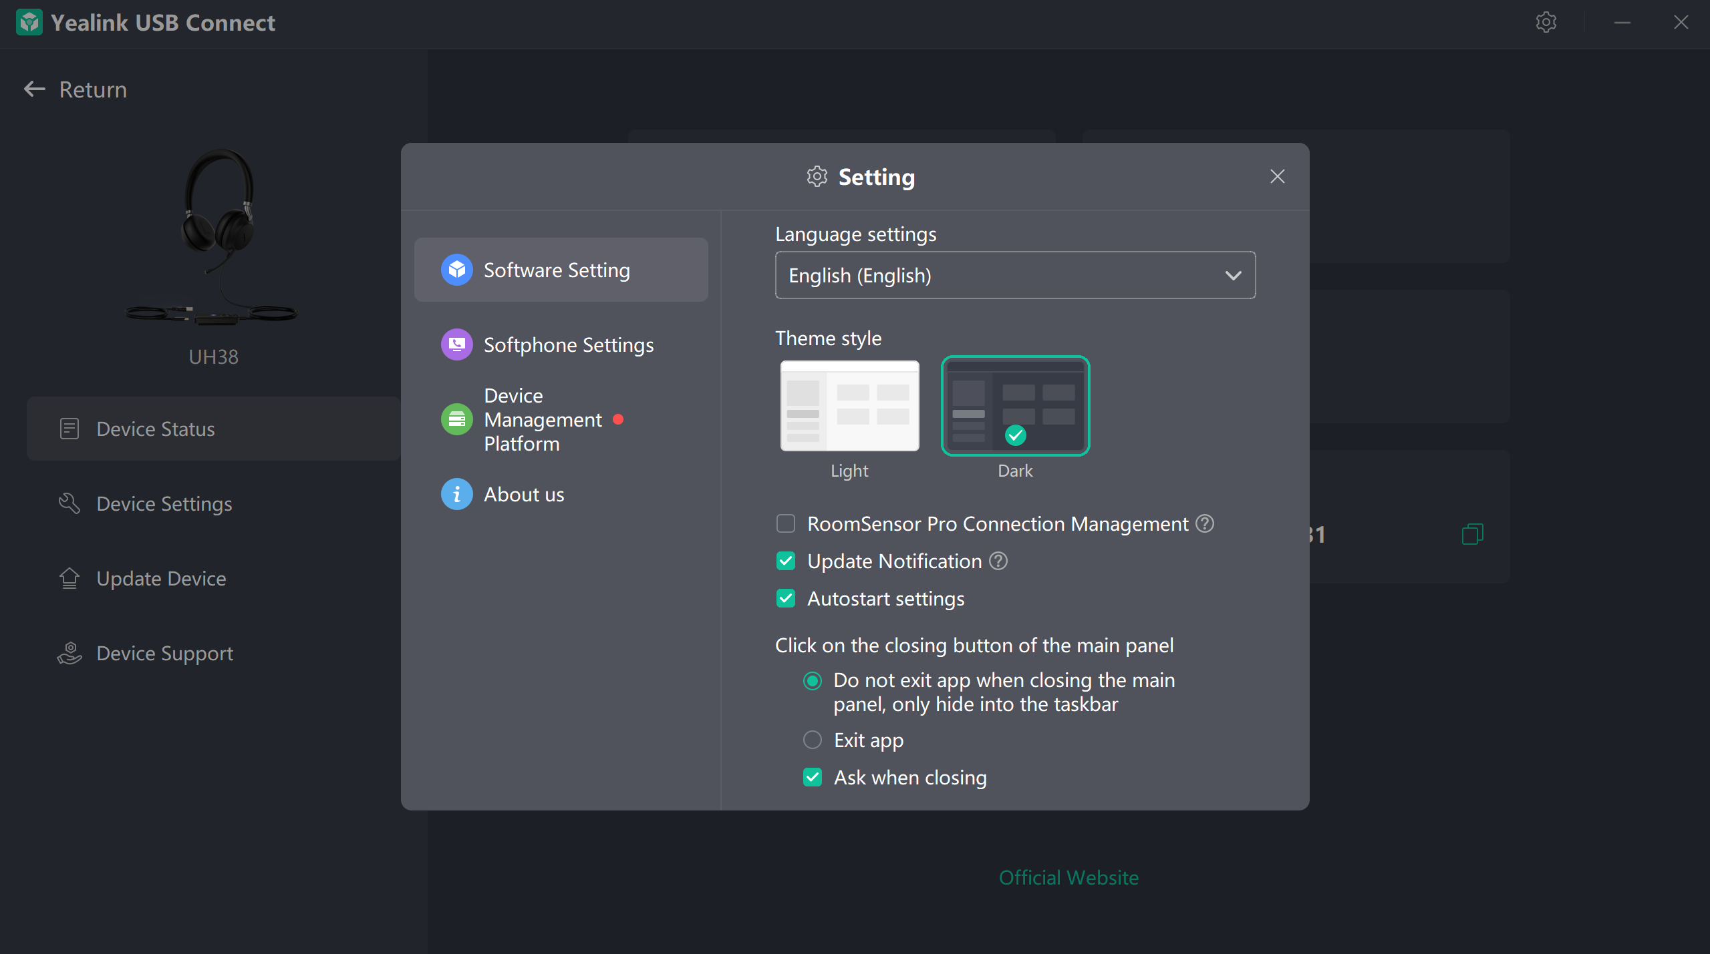Viewport: 1710px width, 954px height.
Task: Go to Update Device section
Action: tap(161, 579)
